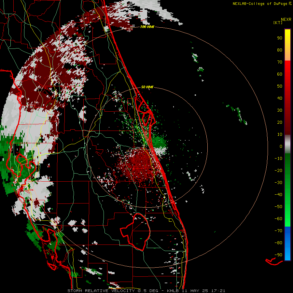Click the -80 value on velocity scale
The image size is (293, 293).
278,243
